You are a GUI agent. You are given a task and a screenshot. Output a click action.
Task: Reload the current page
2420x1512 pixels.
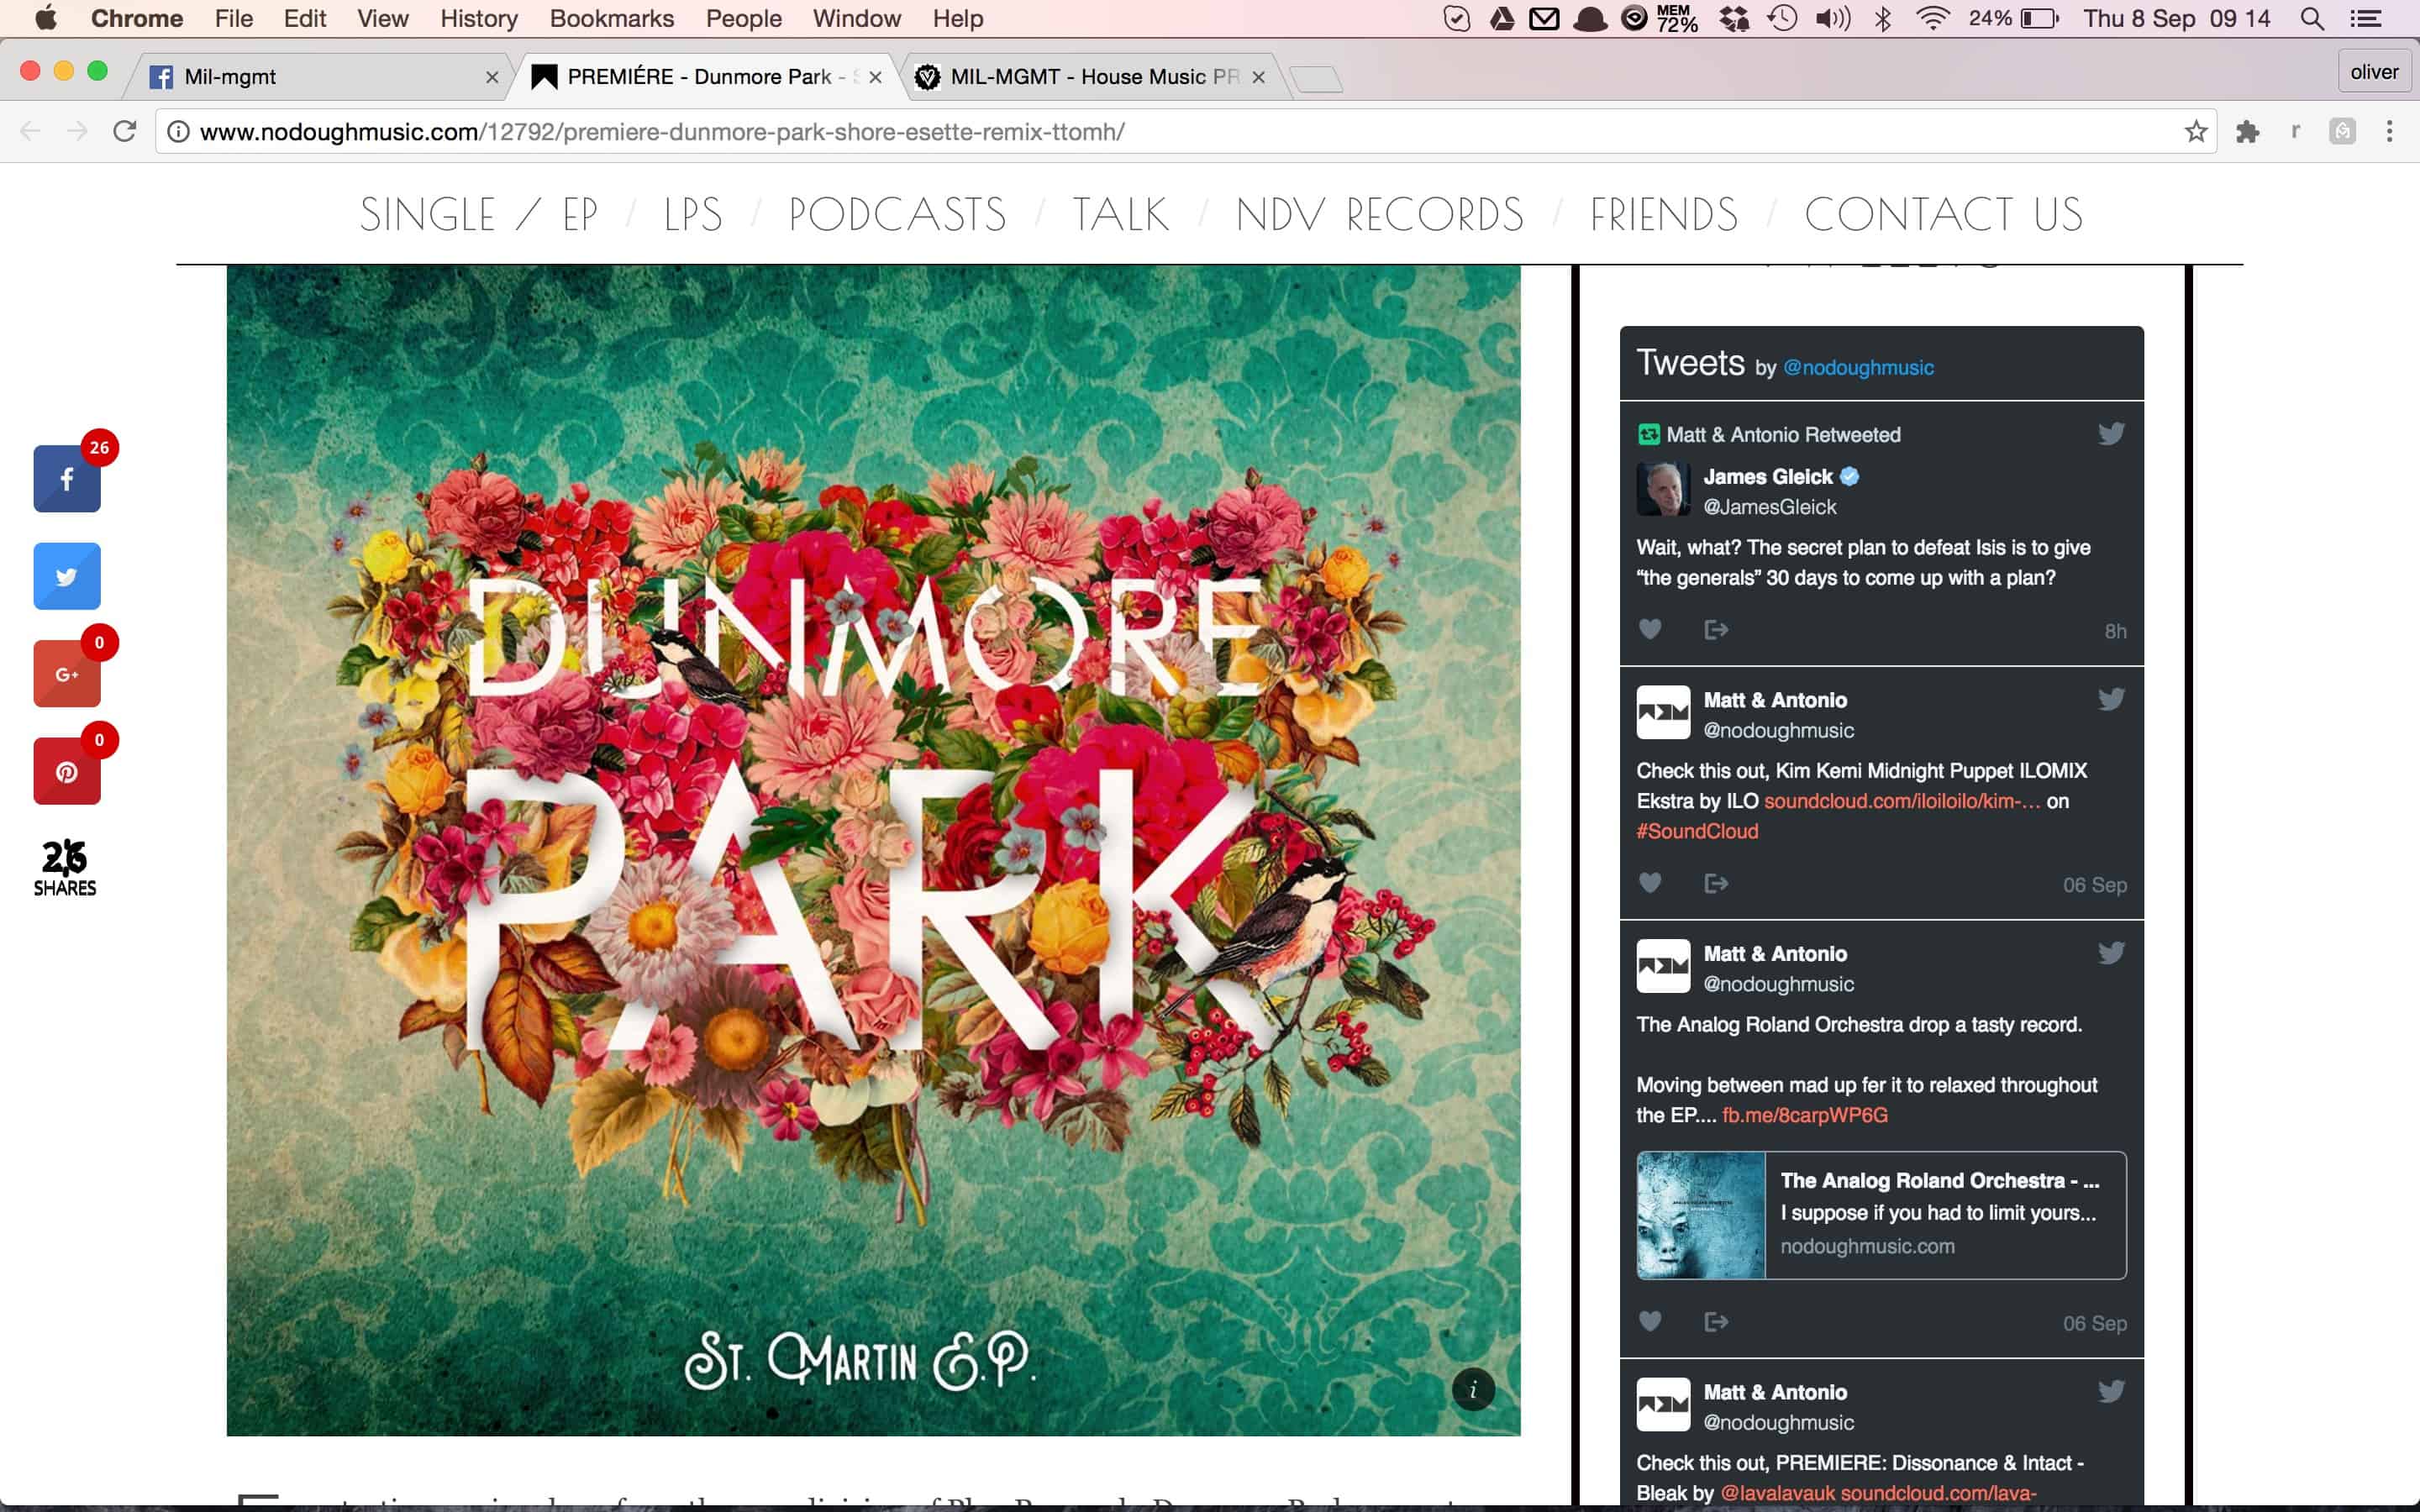point(124,131)
